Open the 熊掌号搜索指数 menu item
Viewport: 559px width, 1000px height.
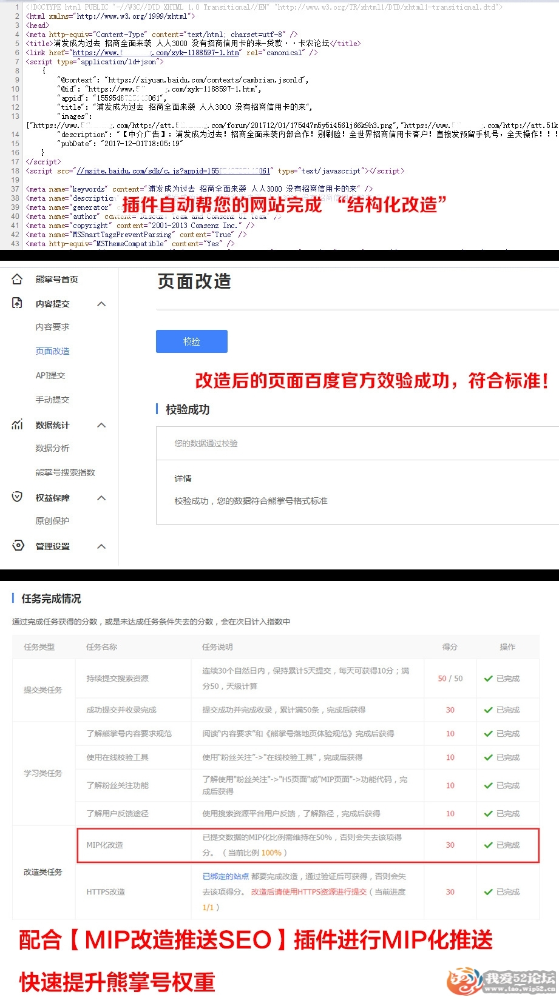pyautogui.click(x=65, y=472)
